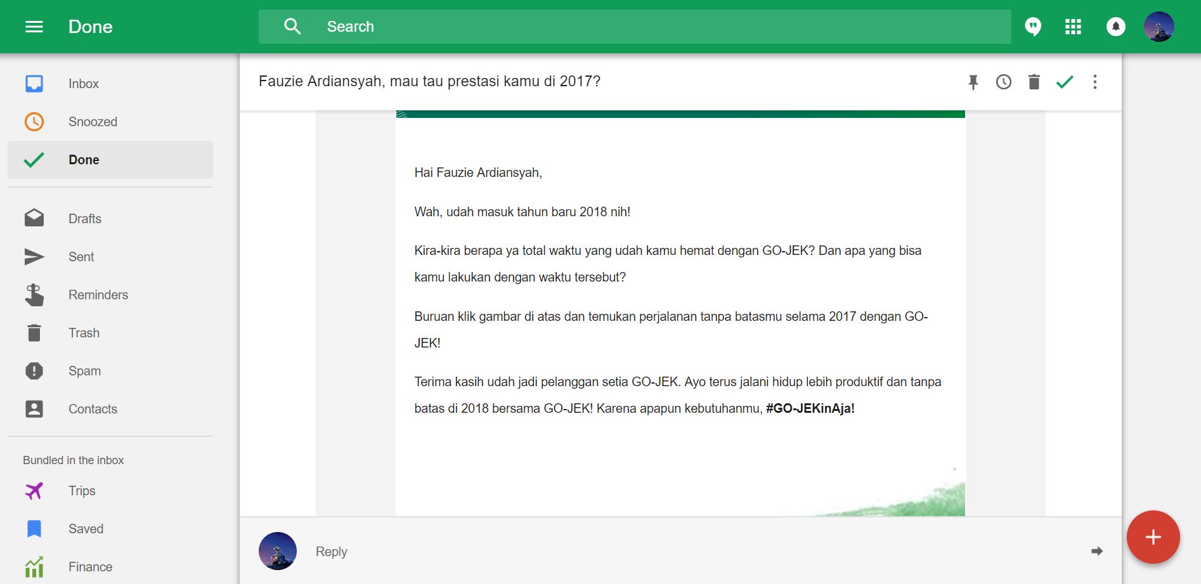Open the hamburger main menu
1201x584 pixels.
pos(34,27)
